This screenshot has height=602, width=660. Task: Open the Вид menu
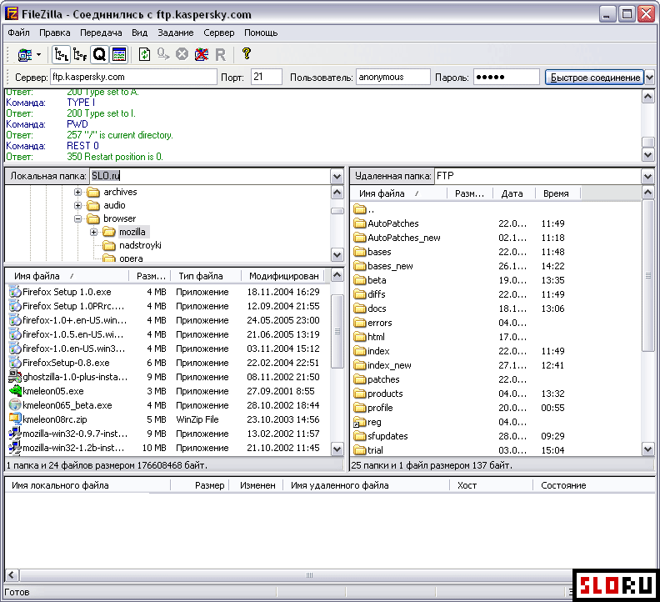tap(139, 33)
